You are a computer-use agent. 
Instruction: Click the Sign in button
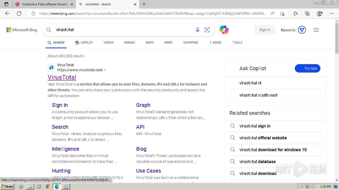pyautogui.click(x=265, y=30)
